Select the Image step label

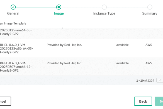(59, 13)
